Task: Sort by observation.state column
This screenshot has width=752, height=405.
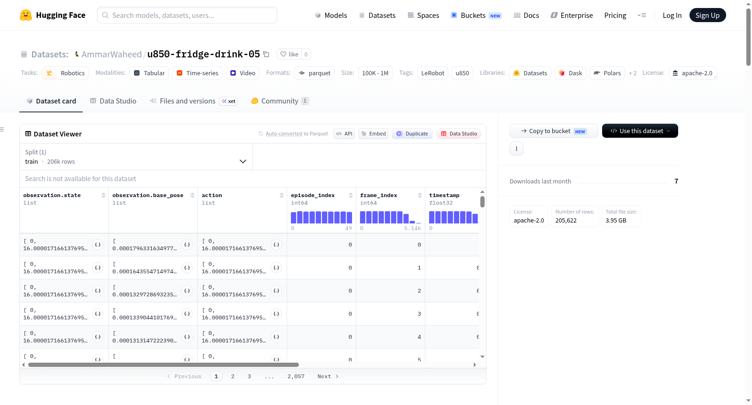Action: [x=103, y=195]
